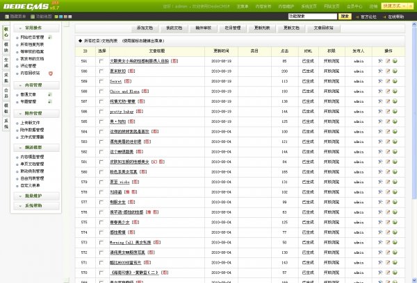Viewport: 417px width, 283px height.
Task: Switch to the 生成 vertical tab
Action: click(6, 62)
